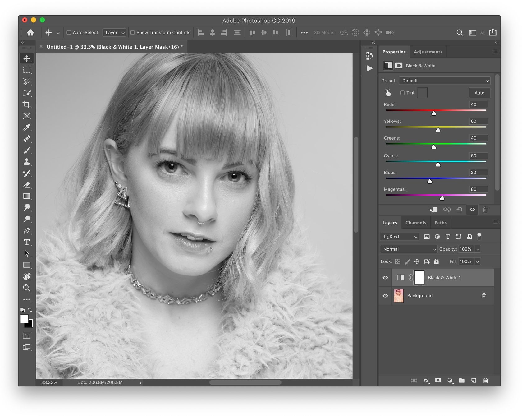Enable the Tint checkbox
This screenshot has height=416, width=522.
pos(402,93)
